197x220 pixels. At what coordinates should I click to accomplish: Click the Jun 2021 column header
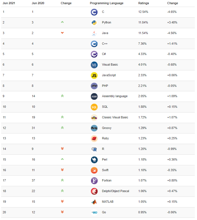(9, 3)
